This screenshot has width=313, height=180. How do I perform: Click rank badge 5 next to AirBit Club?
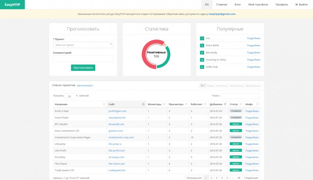[202, 67]
